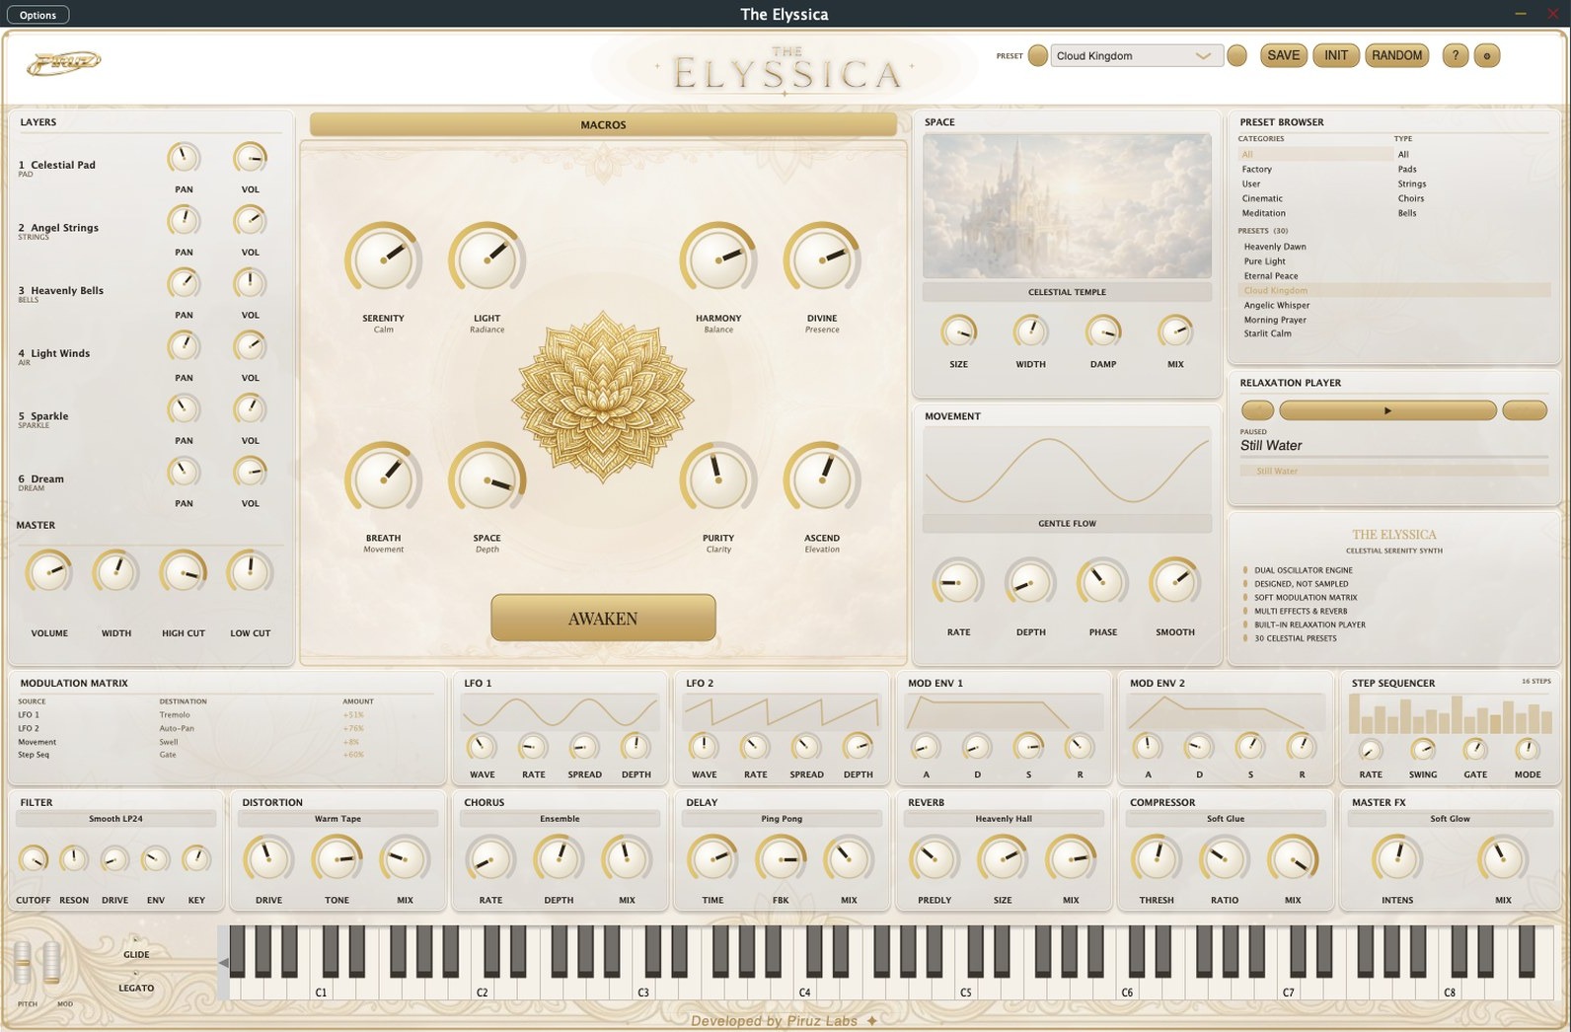Adjust the Breath Movement macro knob
The image size is (1571, 1032).
point(383,480)
